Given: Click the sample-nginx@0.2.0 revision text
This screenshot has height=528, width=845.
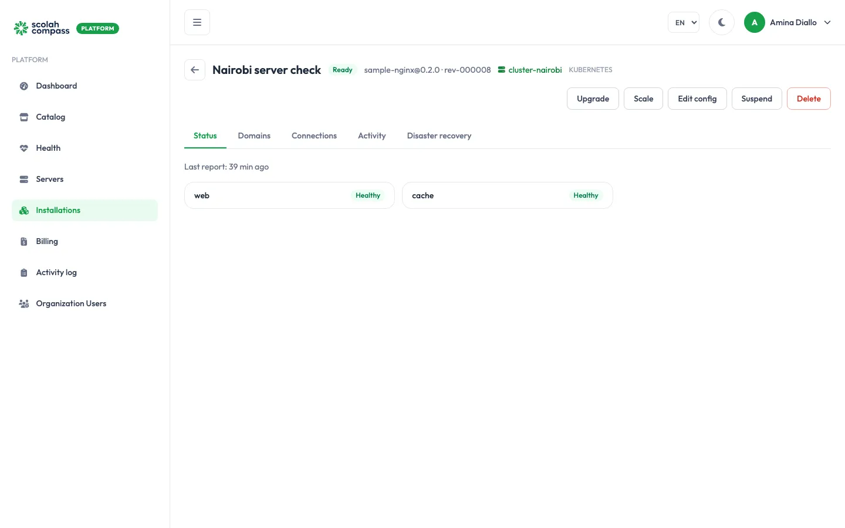Looking at the screenshot, I should point(427,70).
